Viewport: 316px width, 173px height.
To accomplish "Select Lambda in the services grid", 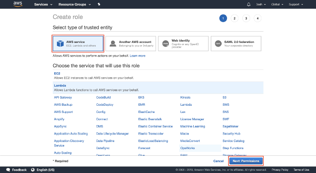I will click(186, 105).
